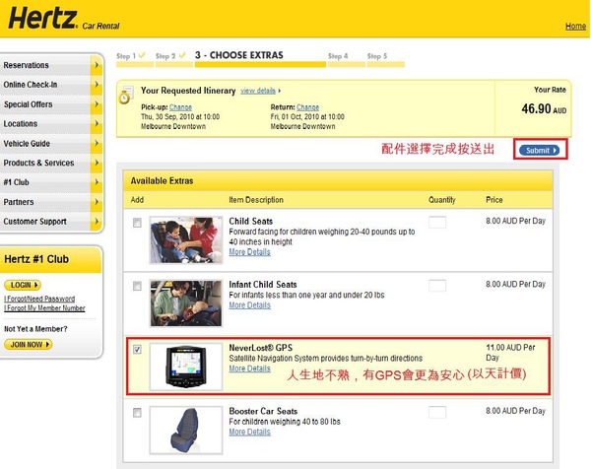Click the Vehicle Guide arrow icon
Screen dimensions: 591x469
click(x=97, y=143)
